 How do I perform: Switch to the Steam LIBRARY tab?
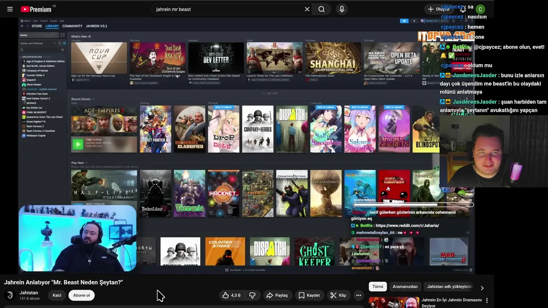[x=52, y=26]
